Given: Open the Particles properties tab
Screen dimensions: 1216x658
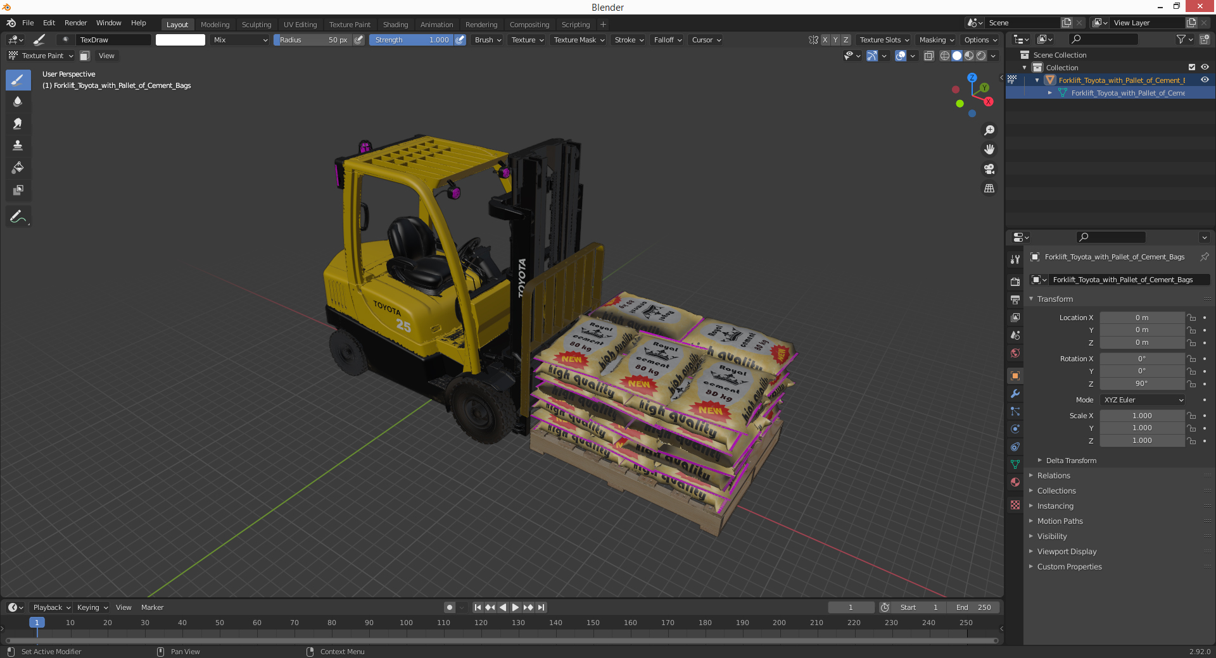Looking at the screenshot, I should [x=1015, y=411].
